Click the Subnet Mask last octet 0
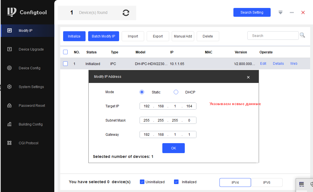 click(x=189, y=120)
